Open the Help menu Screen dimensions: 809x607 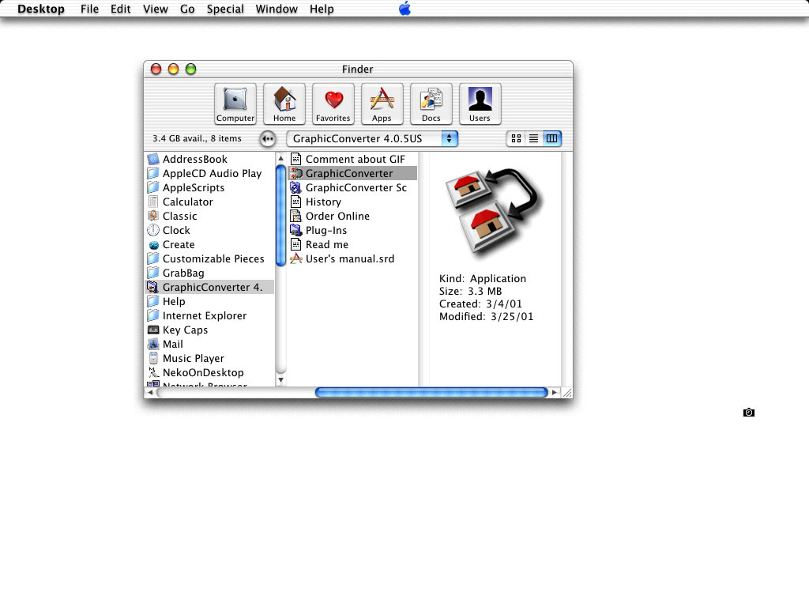coord(322,9)
